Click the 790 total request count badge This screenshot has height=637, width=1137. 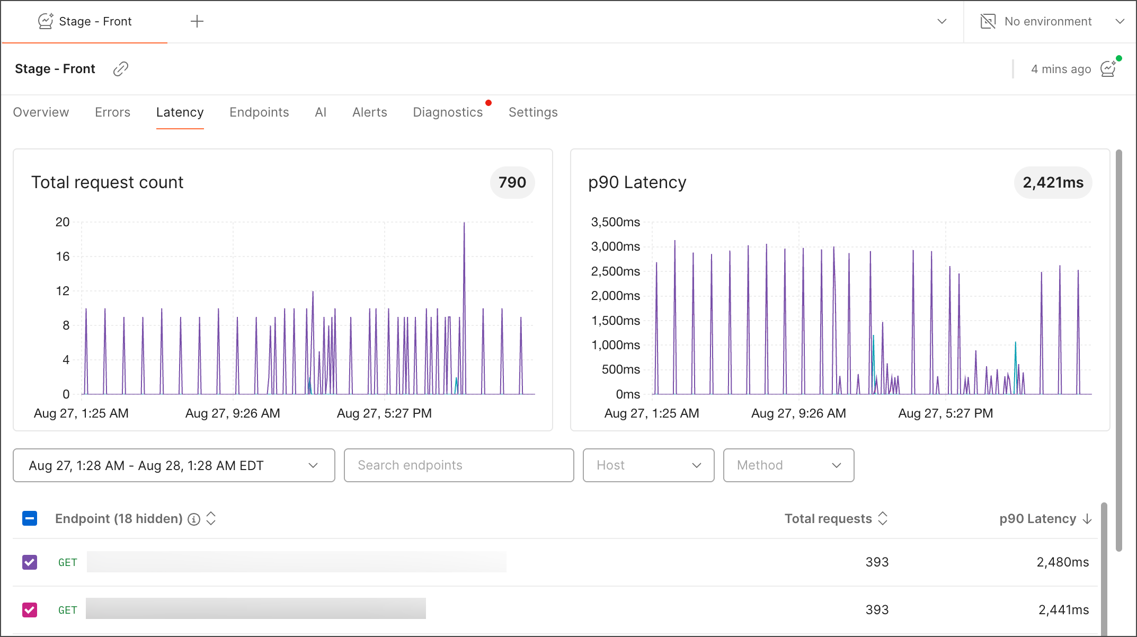point(512,182)
